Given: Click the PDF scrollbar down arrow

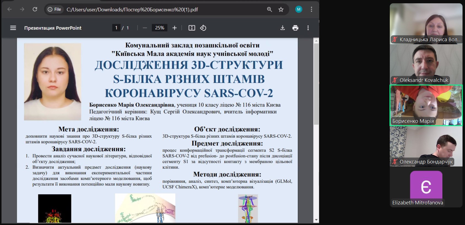Looking at the screenshot, I should tap(316, 220).
